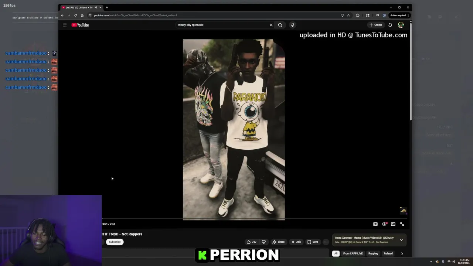The width and height of the screenshot is (473, 266).
Task: Select the From CAPP LIVE chip
Action: tap(353, 253)
